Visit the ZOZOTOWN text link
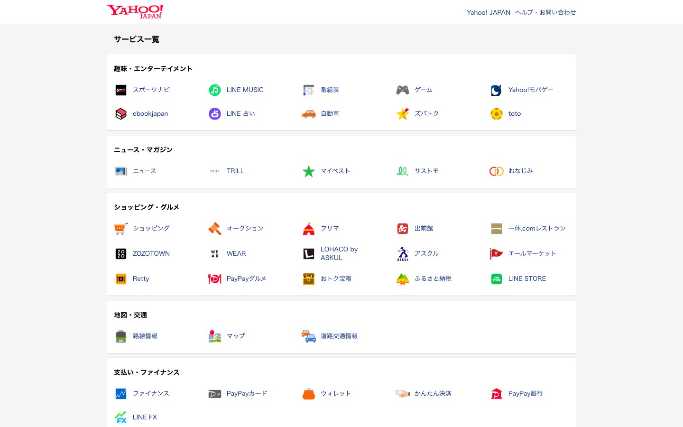Screen dimensions: 683x427 (151, 253)
